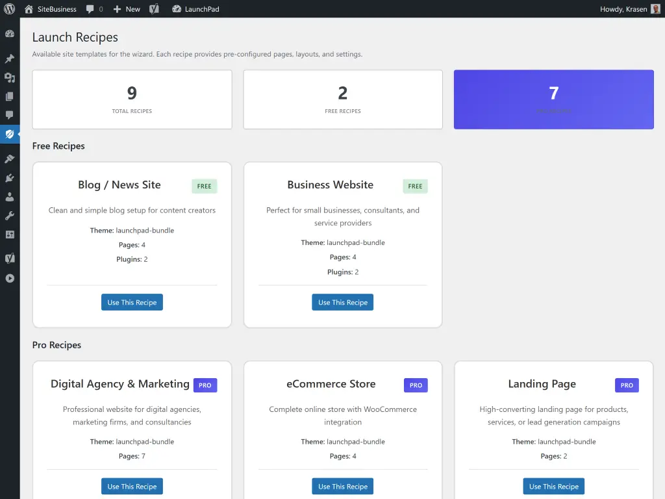Open WordPress Settings
The height and width of the screenshot is (499, 665).
(x=10, y=235)
